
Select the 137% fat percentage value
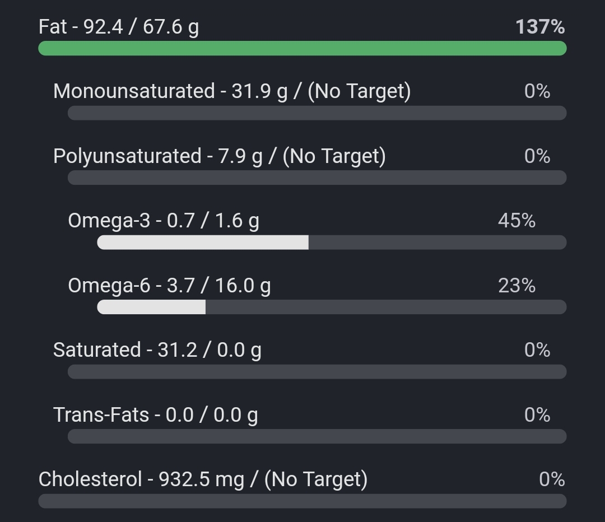pyautogui.click(x=540, y=26)
